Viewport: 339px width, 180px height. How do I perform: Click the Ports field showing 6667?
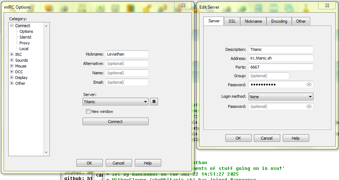pyautogui.click(x=281, y=67)
